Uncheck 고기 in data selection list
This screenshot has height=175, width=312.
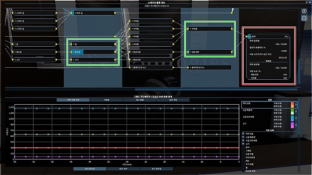243,143
